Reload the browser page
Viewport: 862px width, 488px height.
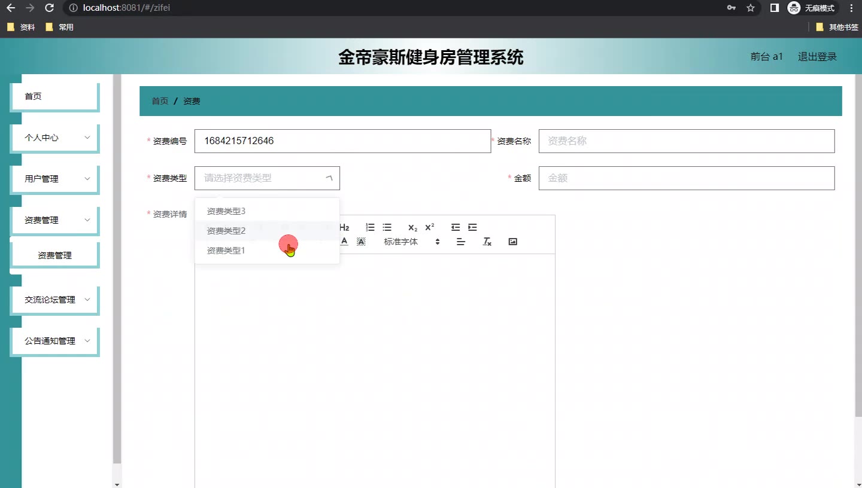pyautogui.click(x=50, y=8)
